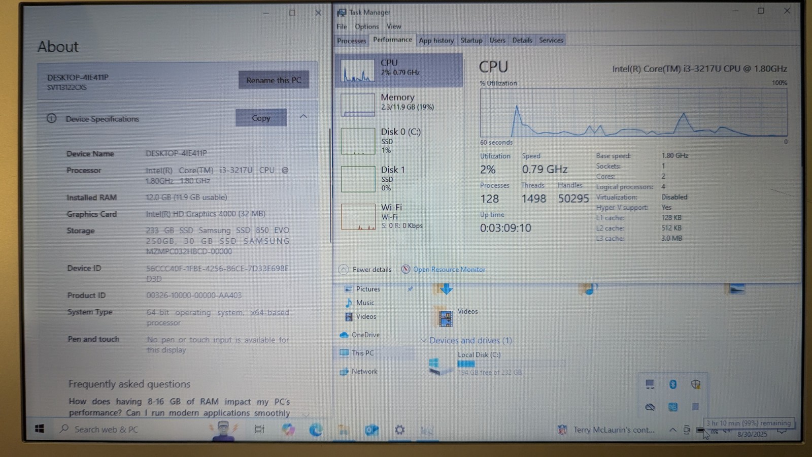Open Windows Security from the tray overflow
812x457 pixels.
(x=696, y=384)
